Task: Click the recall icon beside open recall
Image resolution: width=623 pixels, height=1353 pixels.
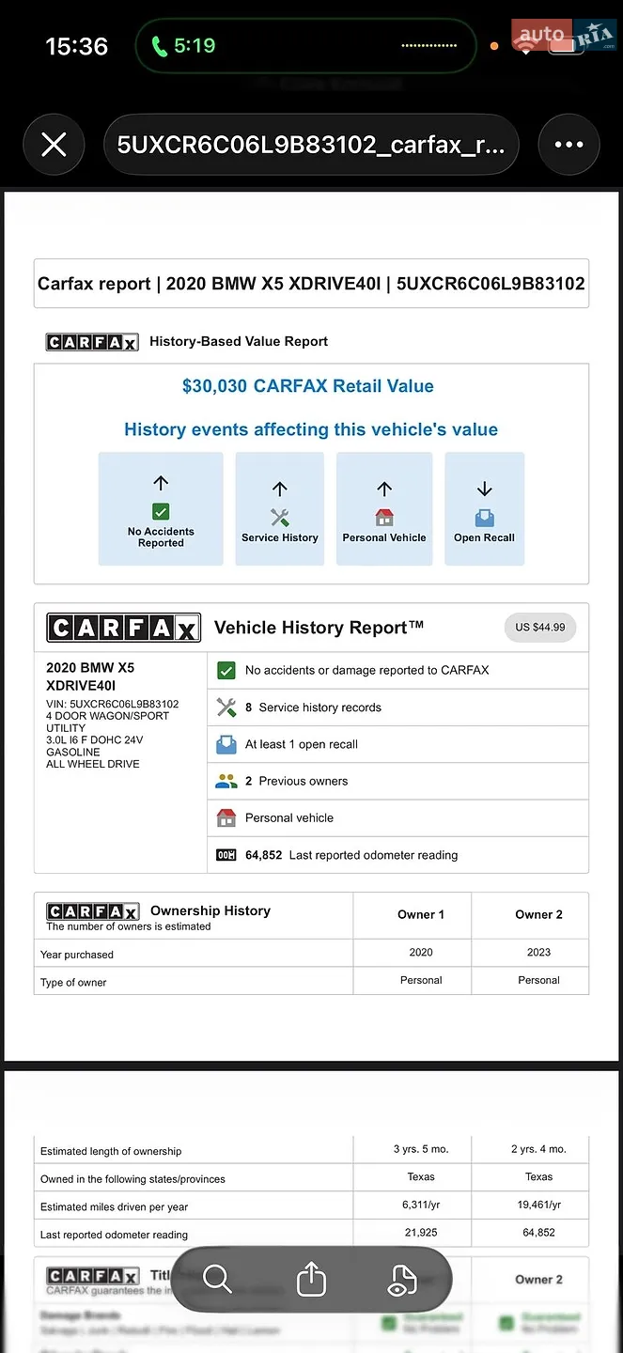Action: 226,744
